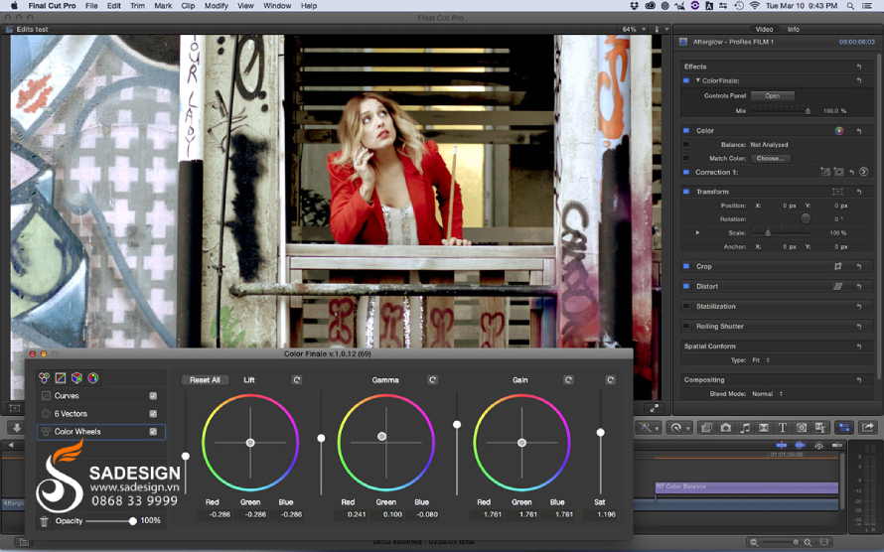
Task: Toggle audio skimming in the timeline
Action: click(x=800, y=445)
